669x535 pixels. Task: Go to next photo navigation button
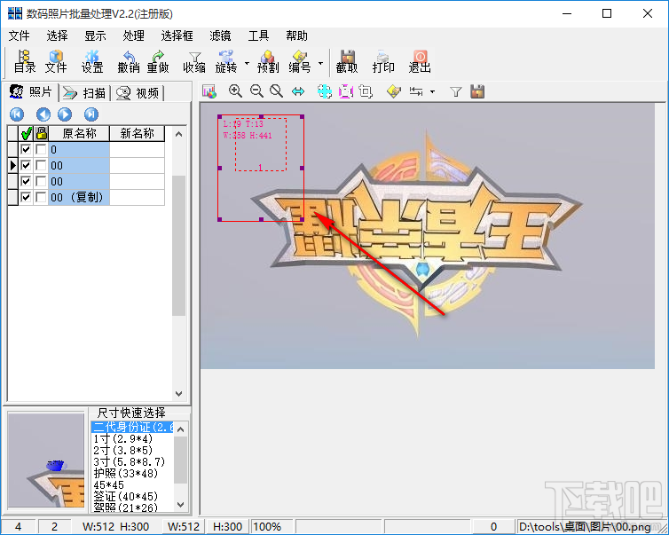click(65, 114)
